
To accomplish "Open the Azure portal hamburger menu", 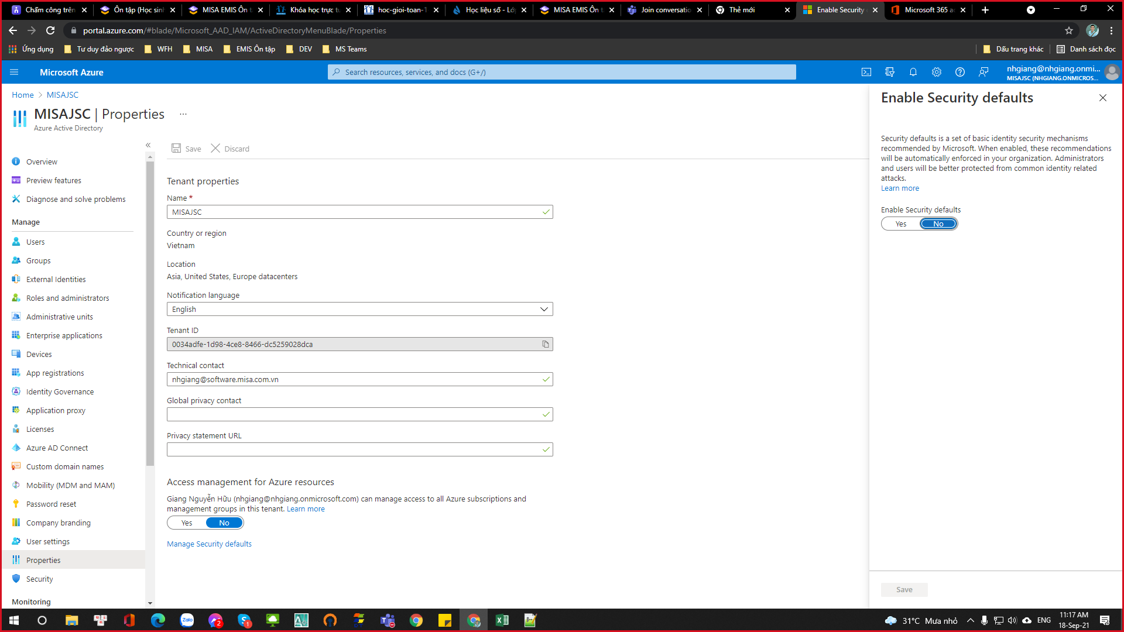I will click(14, 72).
